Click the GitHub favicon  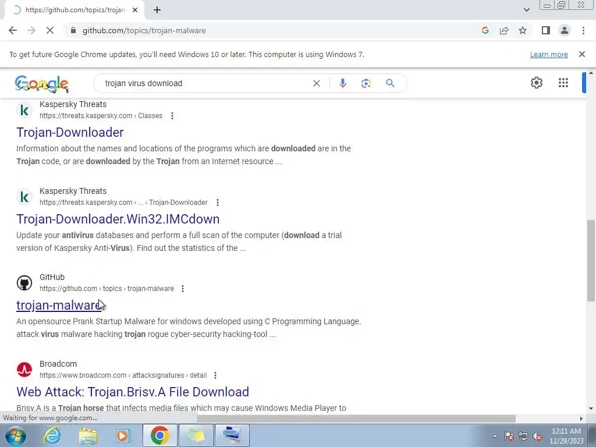pos(24,283)
